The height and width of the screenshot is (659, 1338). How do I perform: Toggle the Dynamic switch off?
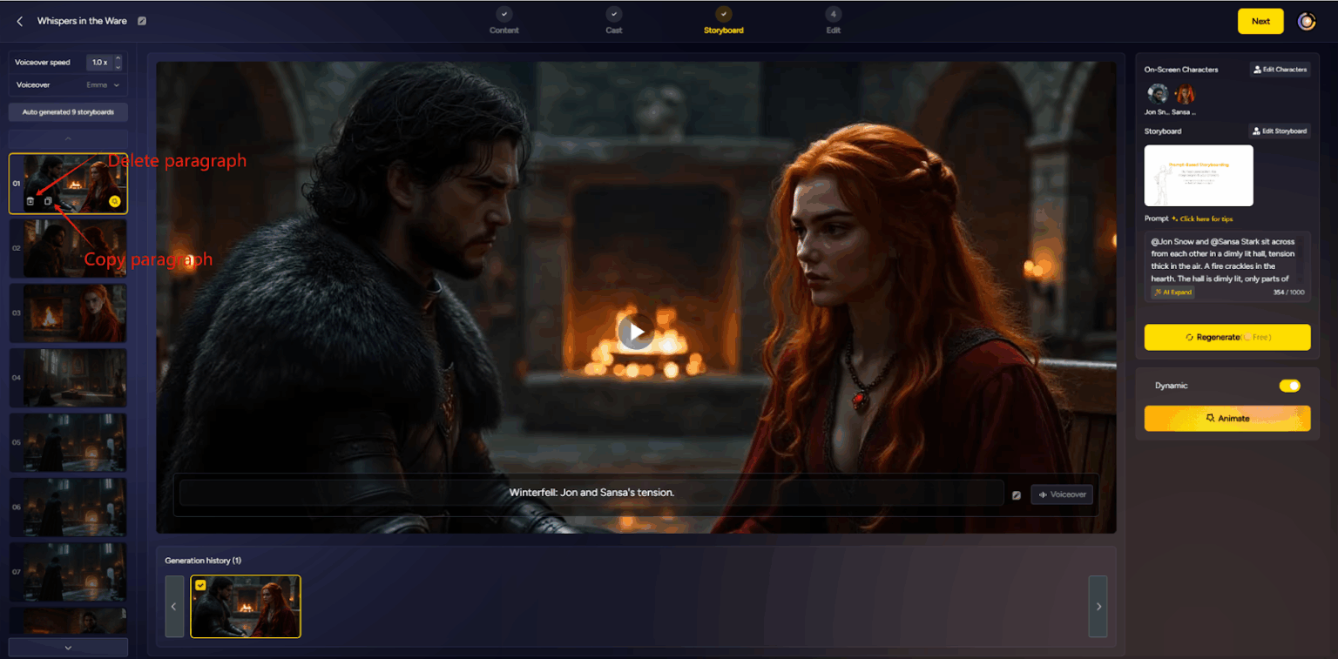[1289, 386]
